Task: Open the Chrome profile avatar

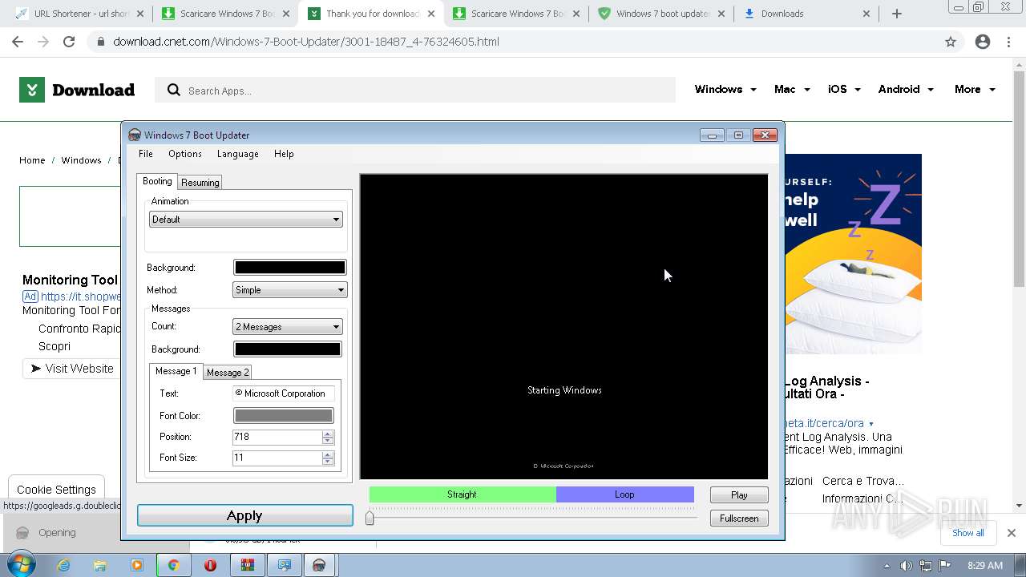Action: [x=983, y=42]
